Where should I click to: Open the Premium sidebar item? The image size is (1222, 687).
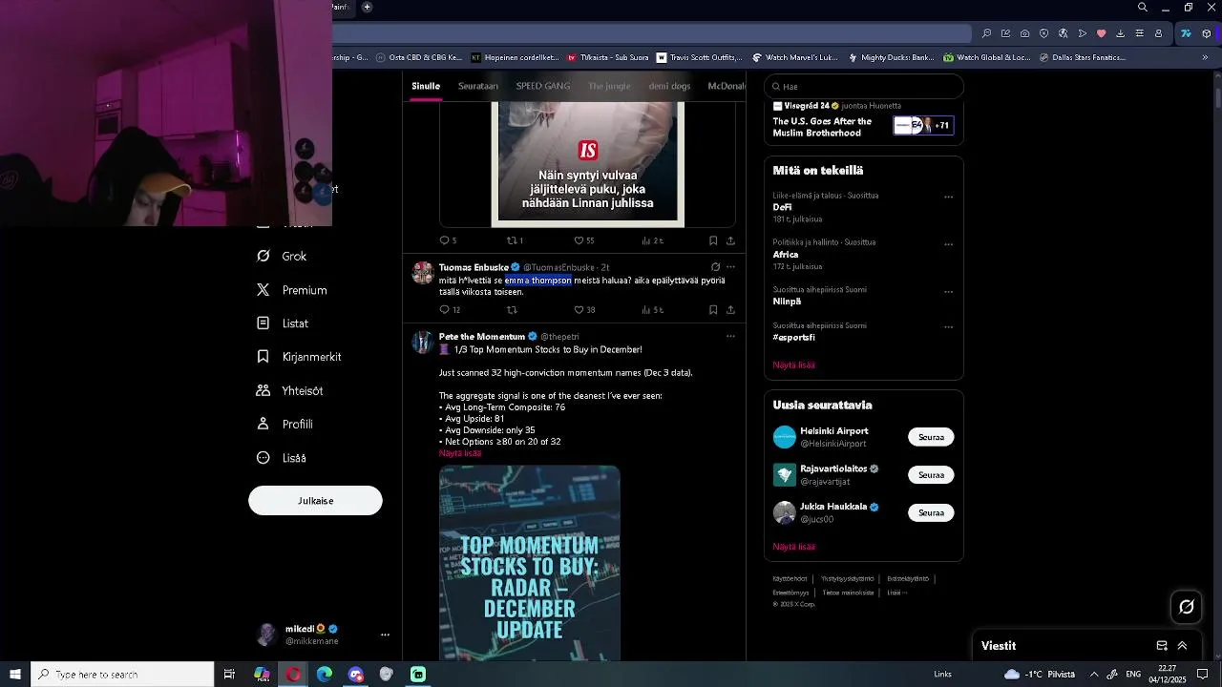(x=292, y=290)
